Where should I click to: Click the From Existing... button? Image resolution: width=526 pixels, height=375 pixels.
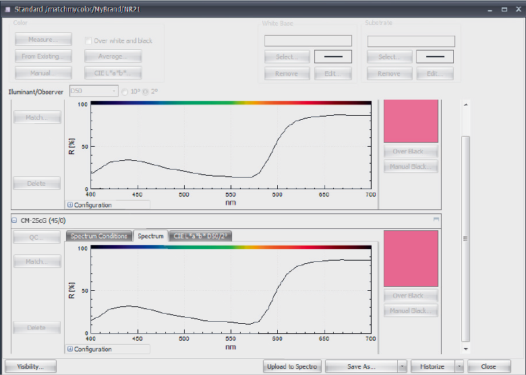43,56
